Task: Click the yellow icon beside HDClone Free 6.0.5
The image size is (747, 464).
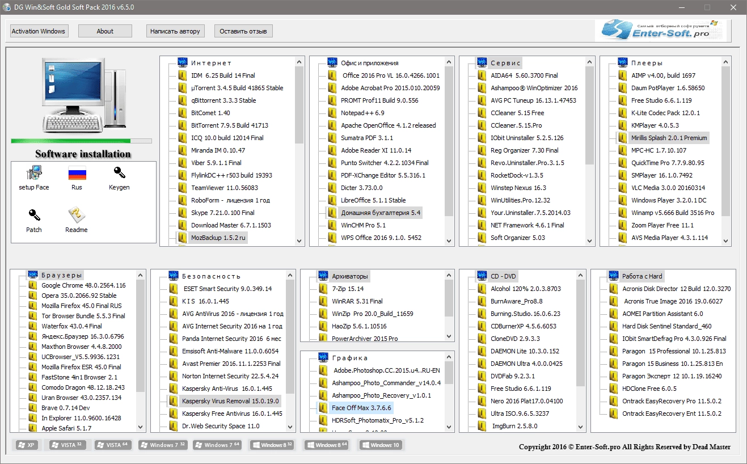Action: pyautogui.click(x=614, y=389)
